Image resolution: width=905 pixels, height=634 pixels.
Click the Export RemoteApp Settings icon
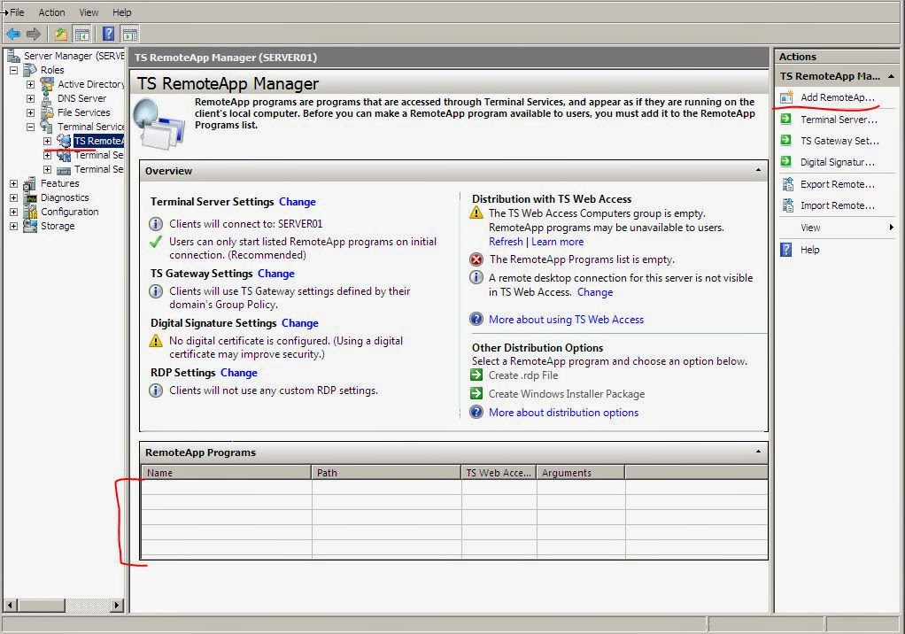coord(787,184)
